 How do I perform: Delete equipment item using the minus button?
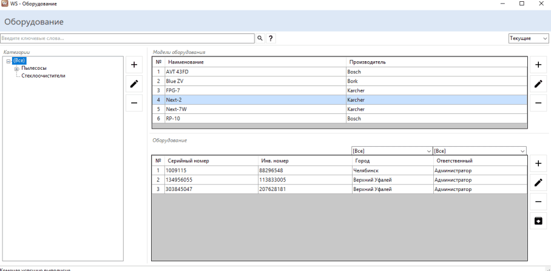[x=538, y=202]
